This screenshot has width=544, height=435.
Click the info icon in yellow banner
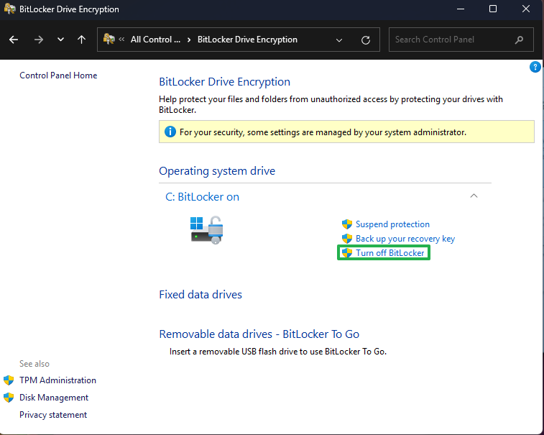pyautogui.click(x=170, y=132)
